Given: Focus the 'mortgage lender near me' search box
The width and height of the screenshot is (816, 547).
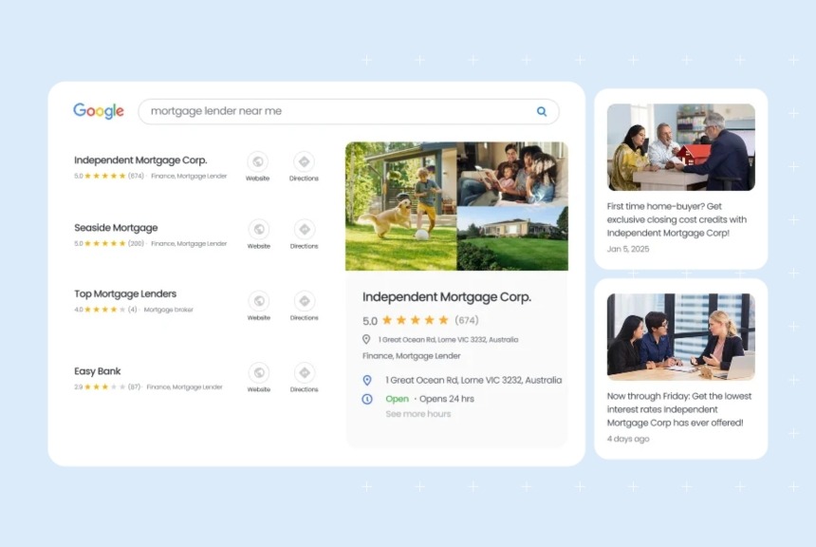Looking at the screenshot, I should [x=348, y=111].
